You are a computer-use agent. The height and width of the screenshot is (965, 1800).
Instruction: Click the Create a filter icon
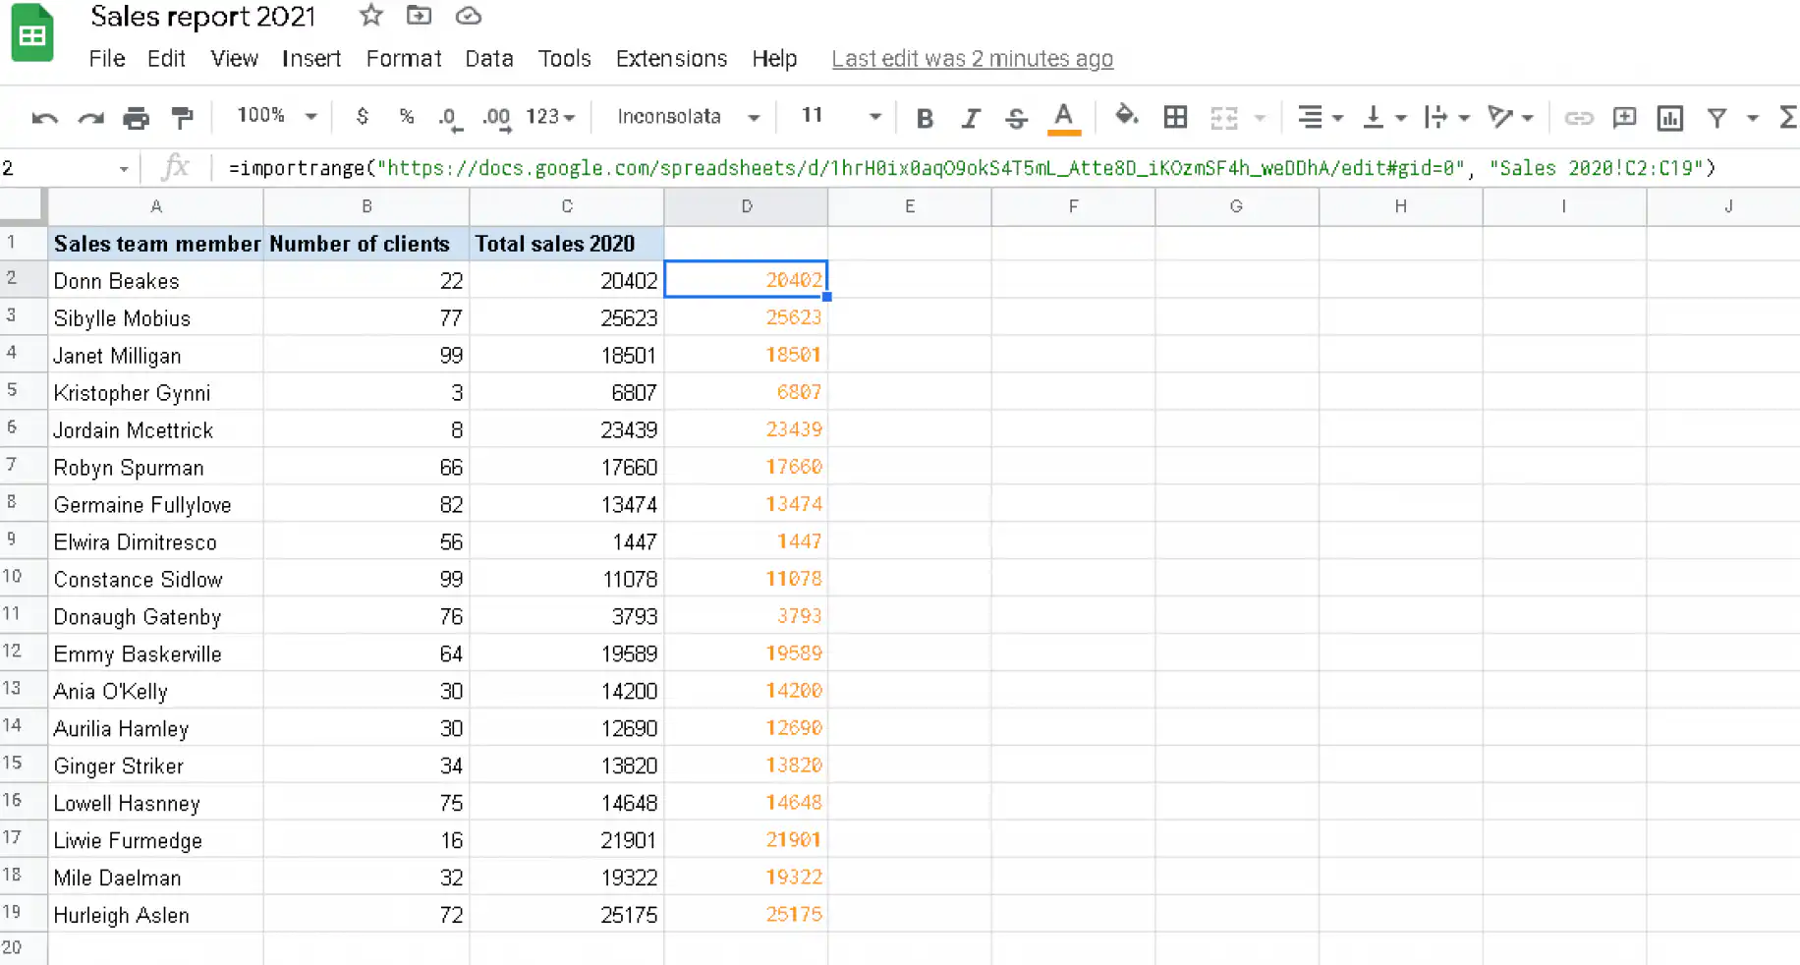[x=1716, y=118]
